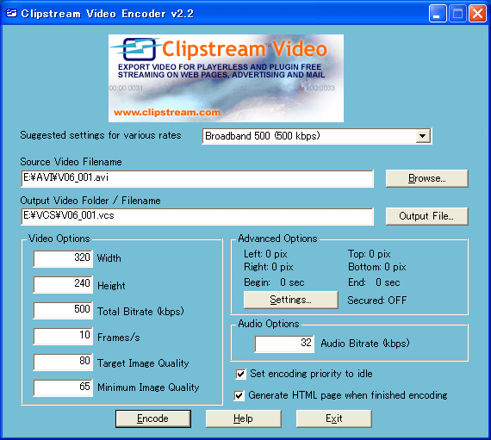Edit the Height value field

[x=63, y=284]
